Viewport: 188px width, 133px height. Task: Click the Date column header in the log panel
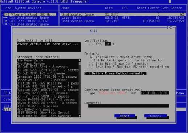7,99
